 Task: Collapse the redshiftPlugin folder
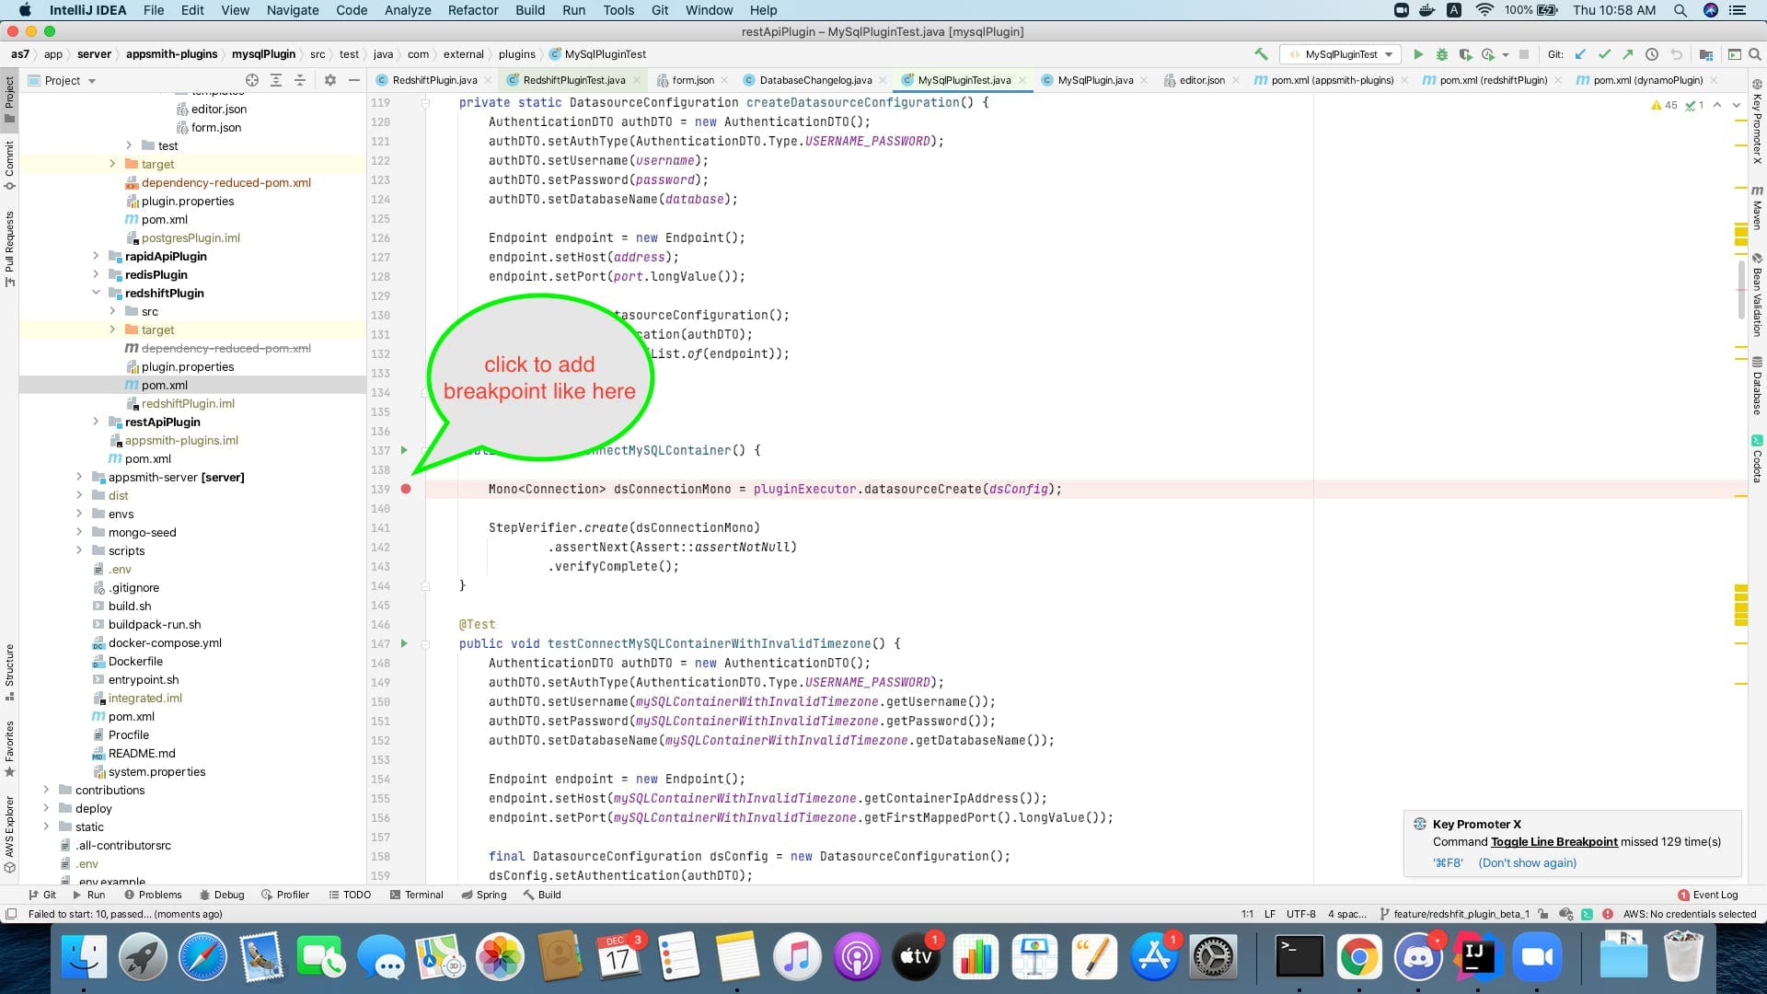(96, 293)
